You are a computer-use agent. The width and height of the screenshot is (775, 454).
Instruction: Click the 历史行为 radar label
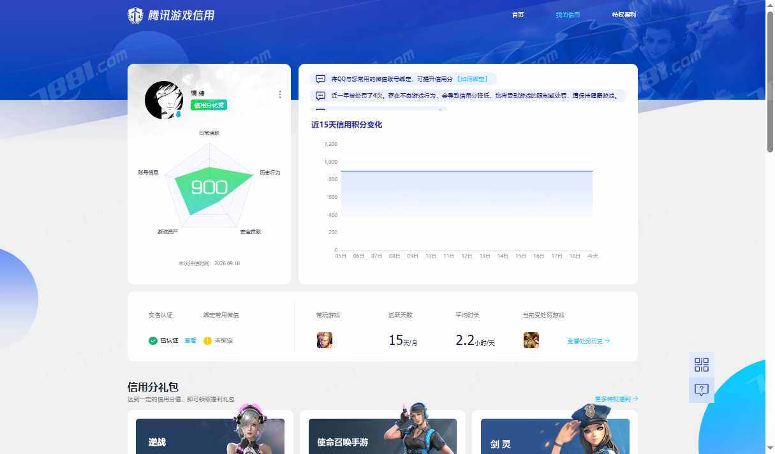tap(270, 173)
